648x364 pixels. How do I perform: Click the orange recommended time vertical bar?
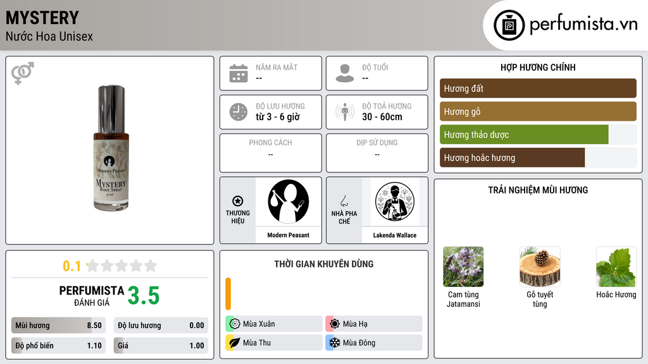pyautogui.click(x=228, y=294)
